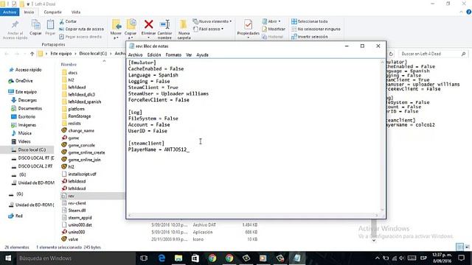Viewport: 472px width, 265px height.
Task: Click Anclar al Acceso rápido
Action: click(15, 29)
